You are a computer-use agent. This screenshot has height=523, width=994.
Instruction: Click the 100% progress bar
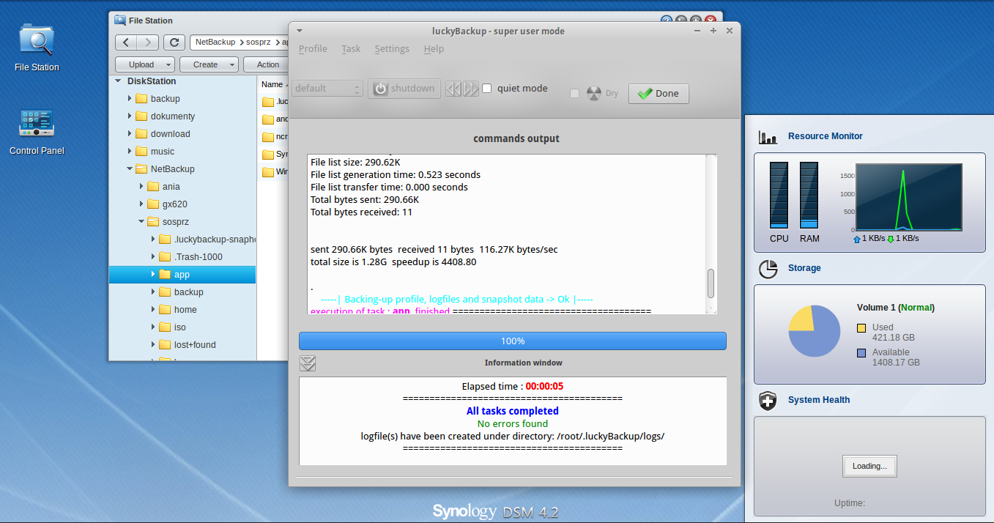(x=513, y=341)
